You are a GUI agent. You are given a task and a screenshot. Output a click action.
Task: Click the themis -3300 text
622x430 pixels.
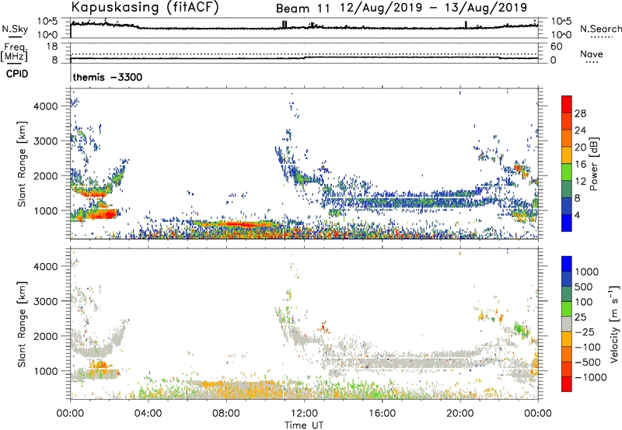click(107, 77)
